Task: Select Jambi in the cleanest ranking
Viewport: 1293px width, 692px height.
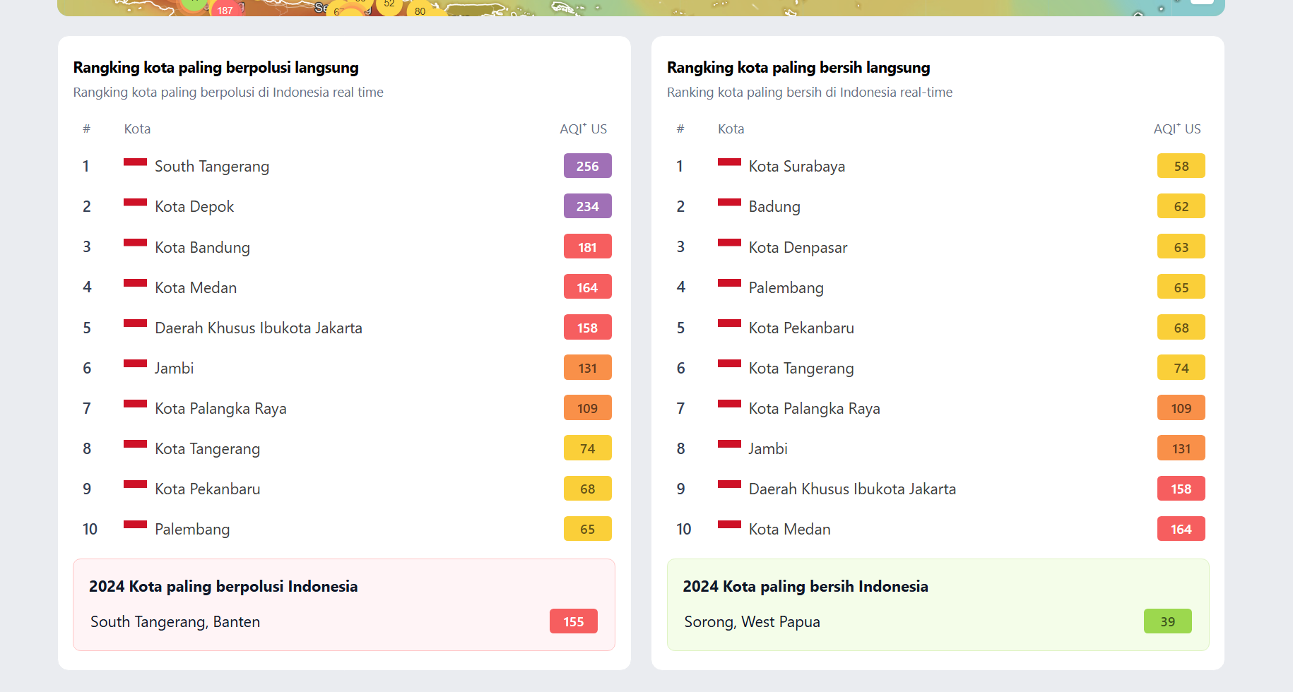Action: tap(768, 448)
